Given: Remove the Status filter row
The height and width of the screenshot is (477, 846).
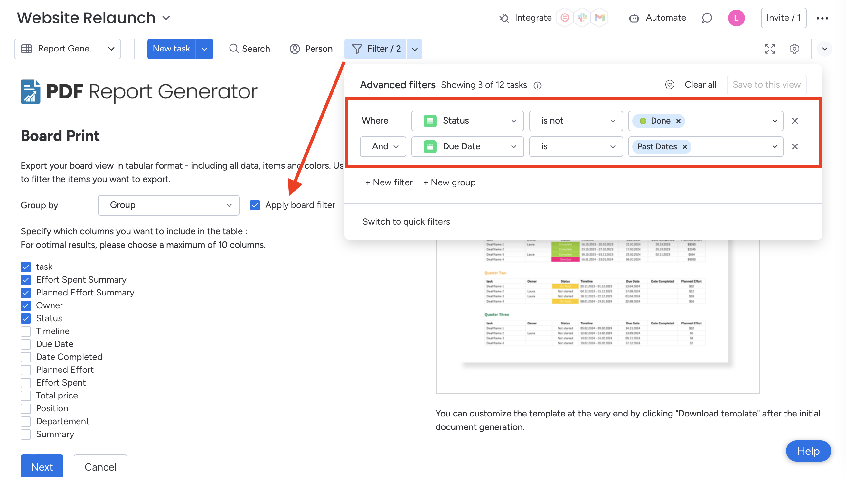Looking at the screenshot, I should [x=795, y=121].
